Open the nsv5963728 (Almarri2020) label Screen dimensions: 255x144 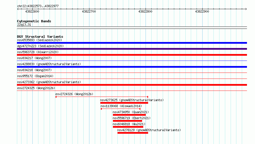(x=38, y=52)
